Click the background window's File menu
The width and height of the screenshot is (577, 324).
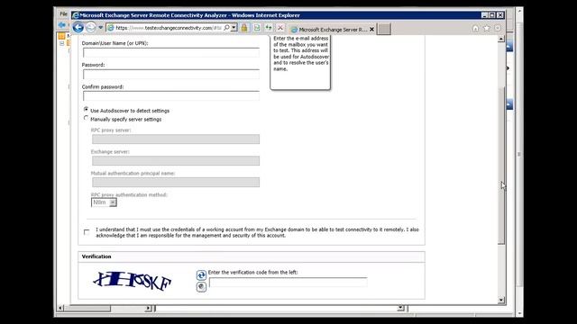tap(63, 14)
